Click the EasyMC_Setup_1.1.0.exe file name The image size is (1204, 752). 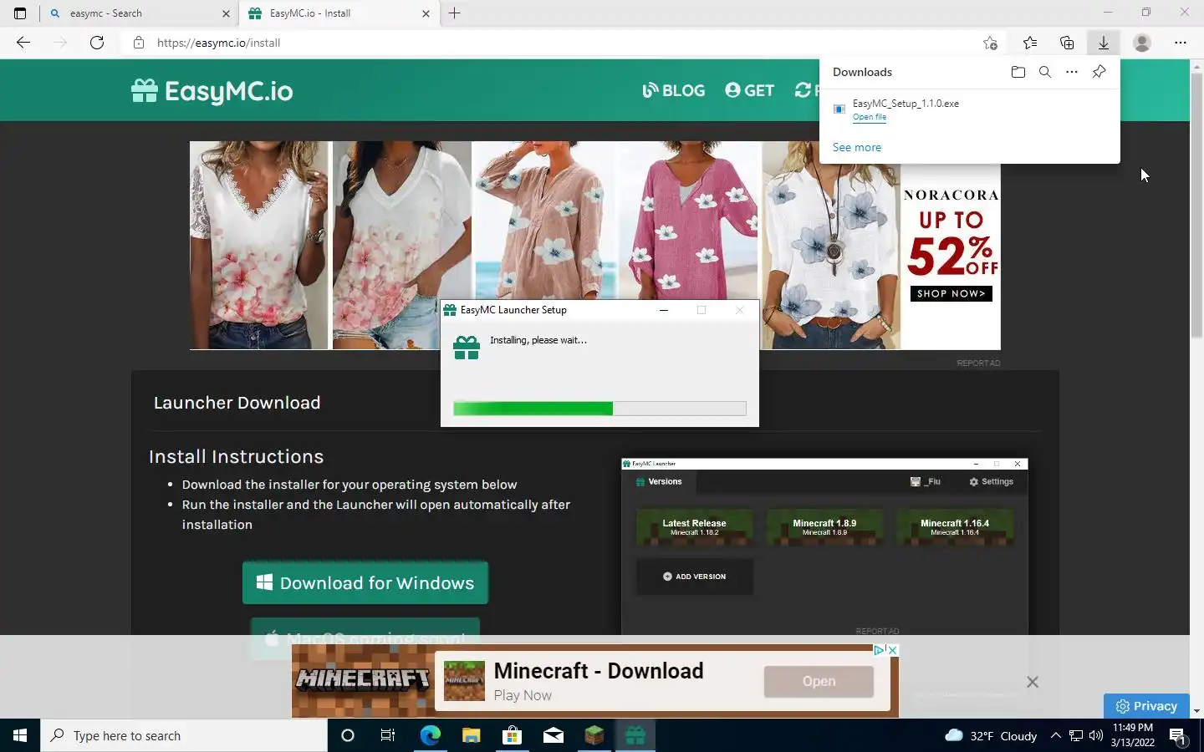906,104
